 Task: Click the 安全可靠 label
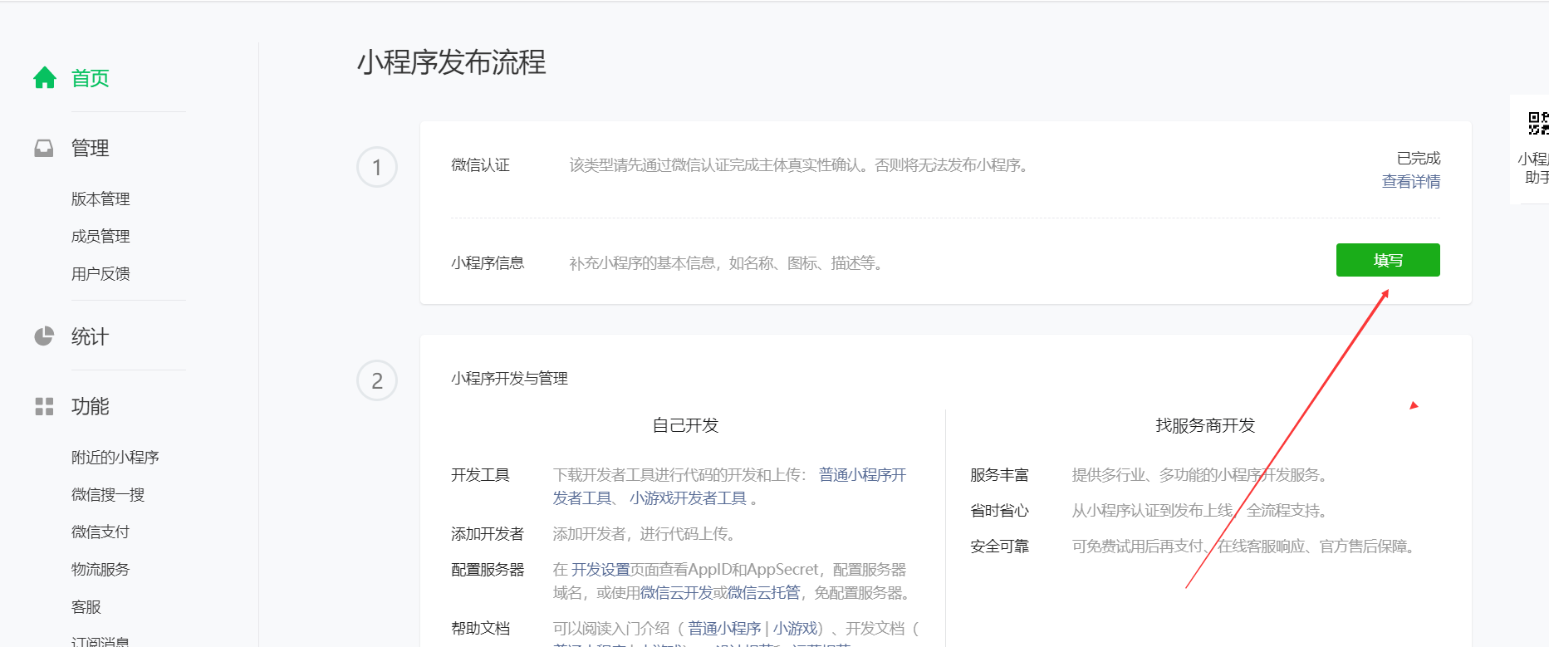(x=999, y=546)
